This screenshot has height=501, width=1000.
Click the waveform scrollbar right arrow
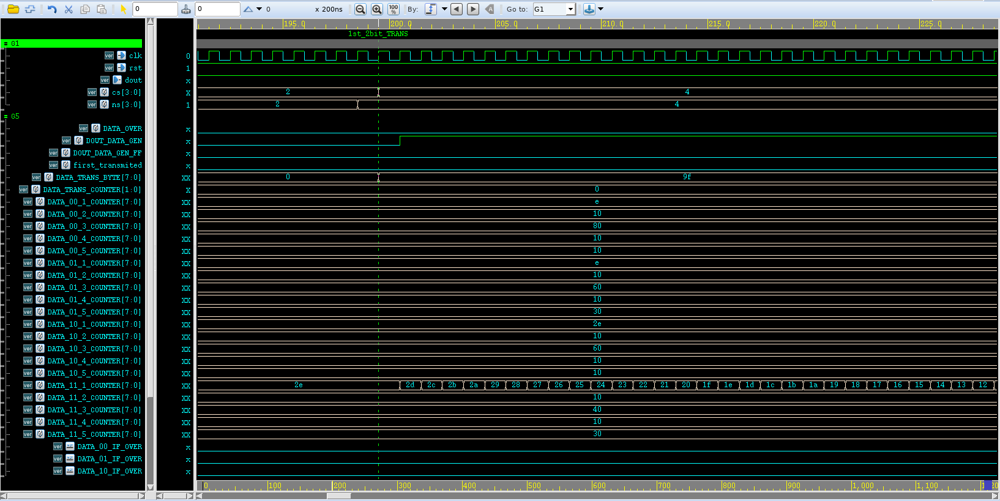coord(995,496)
